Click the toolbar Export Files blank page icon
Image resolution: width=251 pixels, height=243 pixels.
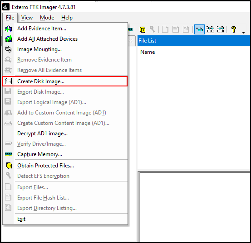tap(165, 29)
